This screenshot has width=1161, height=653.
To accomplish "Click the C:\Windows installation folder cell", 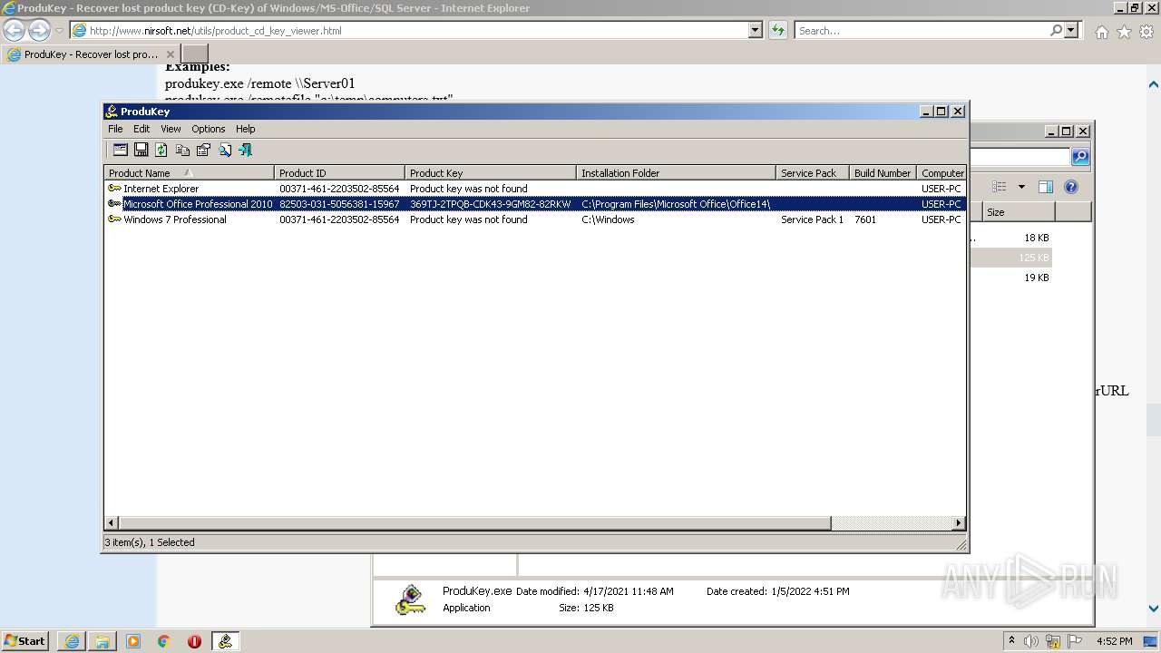I will pos(608,219).
